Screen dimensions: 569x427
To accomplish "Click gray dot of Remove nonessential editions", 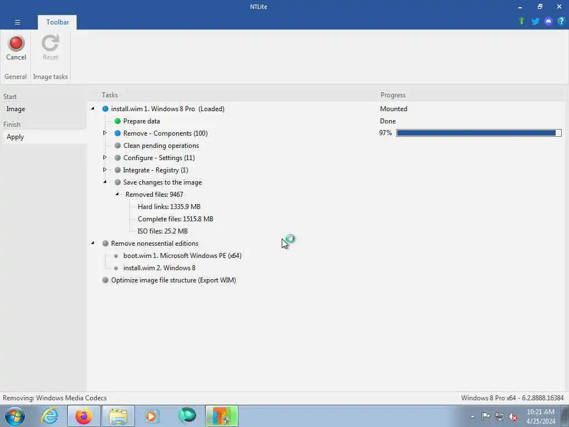I will [x=105, y=244].
